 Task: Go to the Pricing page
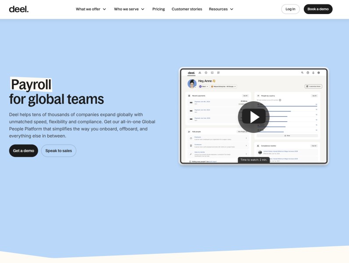[159, 9]
